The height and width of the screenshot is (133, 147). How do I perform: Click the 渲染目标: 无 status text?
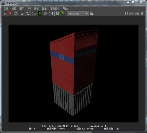[x=111, y=129]
